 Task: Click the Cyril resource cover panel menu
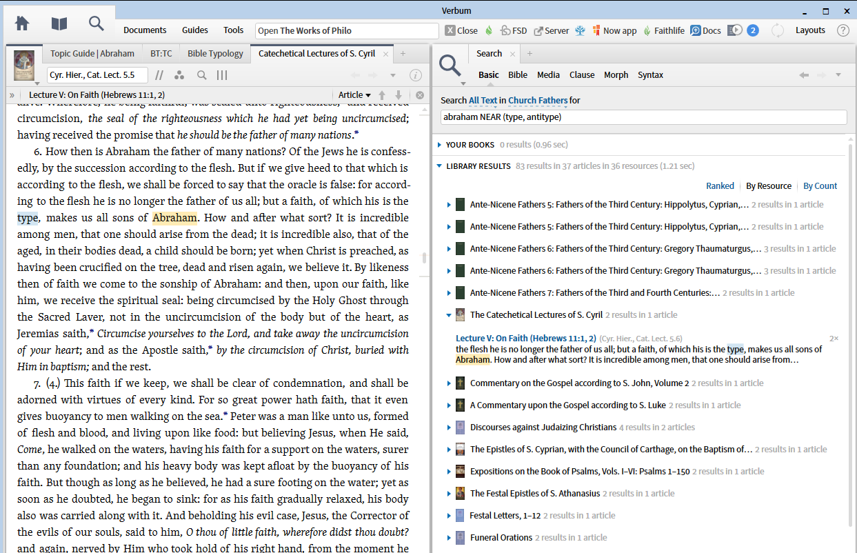point(24,66)
